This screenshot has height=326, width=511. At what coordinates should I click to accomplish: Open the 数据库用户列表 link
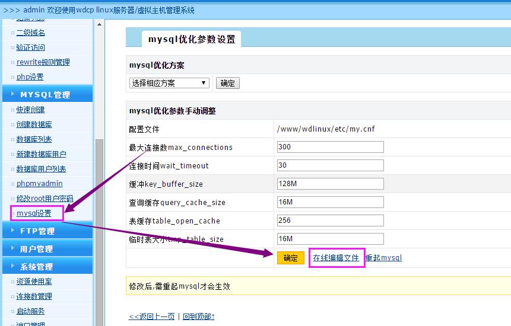point(42,169)
